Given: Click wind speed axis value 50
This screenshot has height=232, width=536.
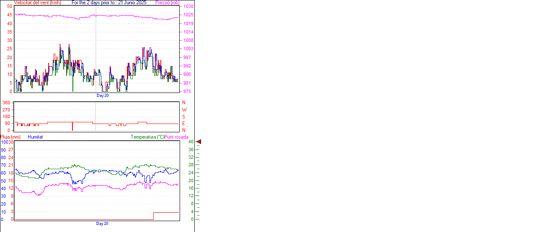Looking at the screenshot, I should pos(9,7).
